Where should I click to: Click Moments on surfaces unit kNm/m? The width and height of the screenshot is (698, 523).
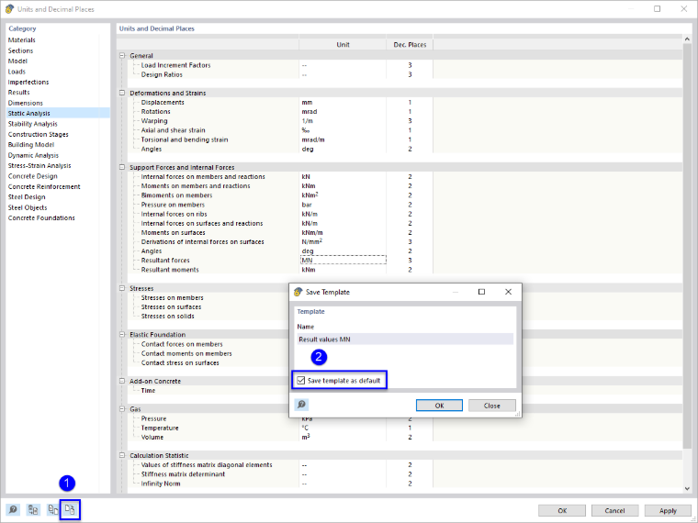[x=343, y=232]
